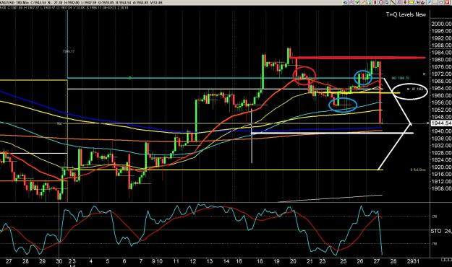
Task: Click the chart scroll control beside 2931
Action: [x=446, y=260]
